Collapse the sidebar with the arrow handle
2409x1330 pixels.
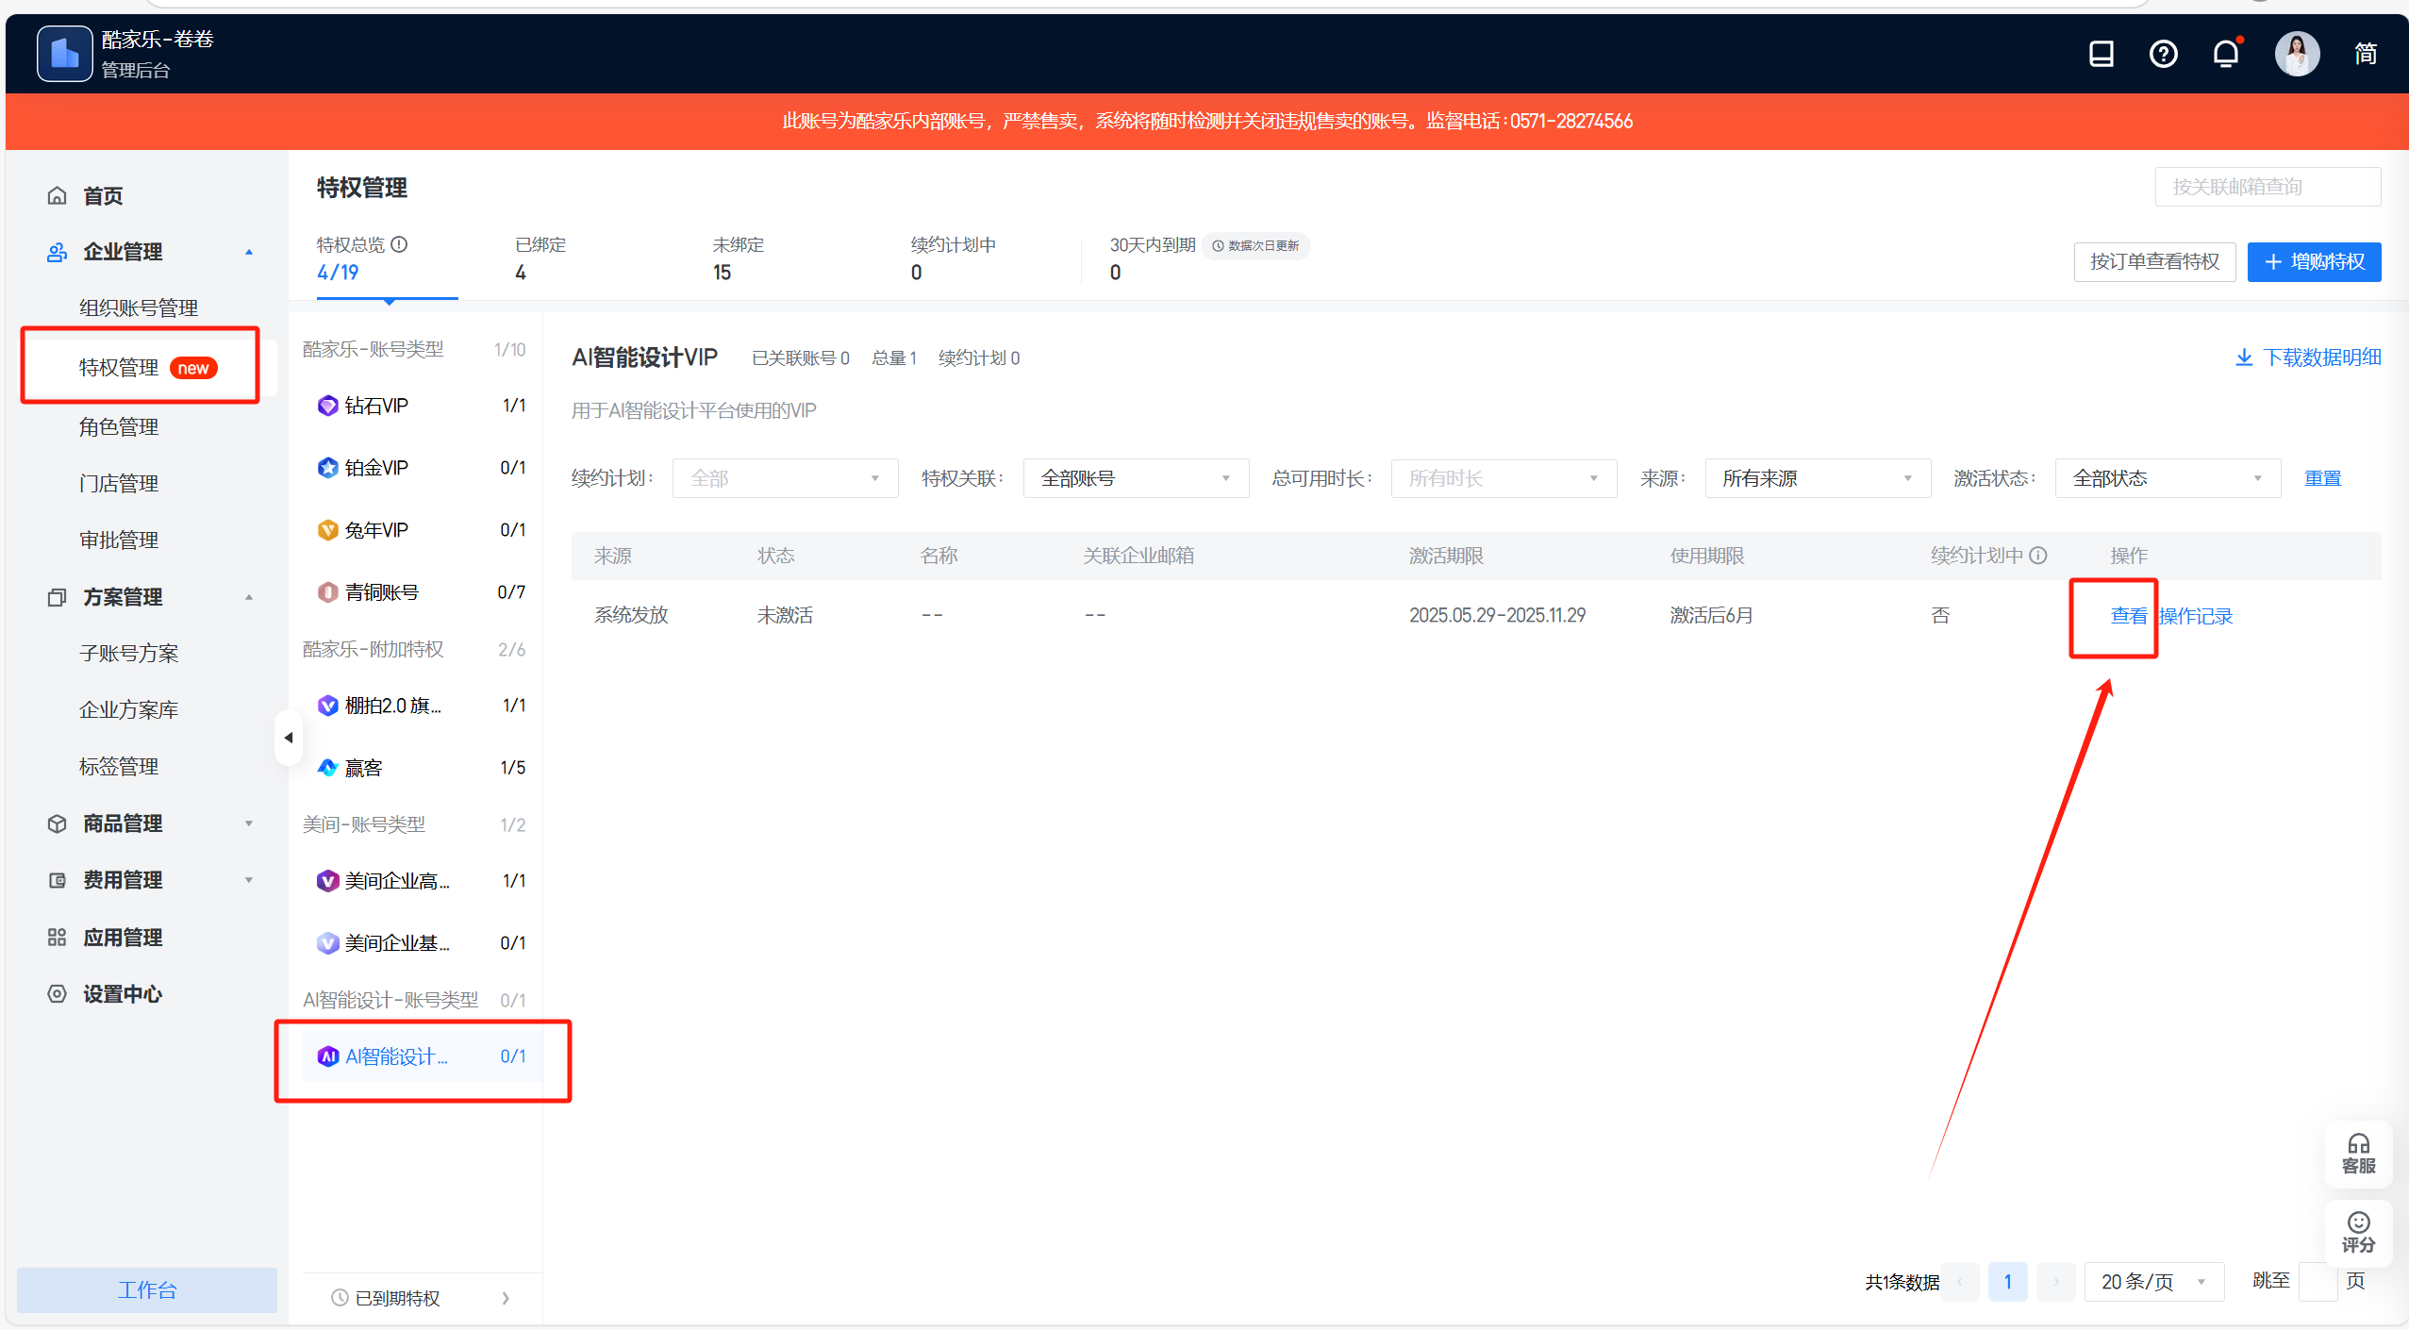point(288,738)
